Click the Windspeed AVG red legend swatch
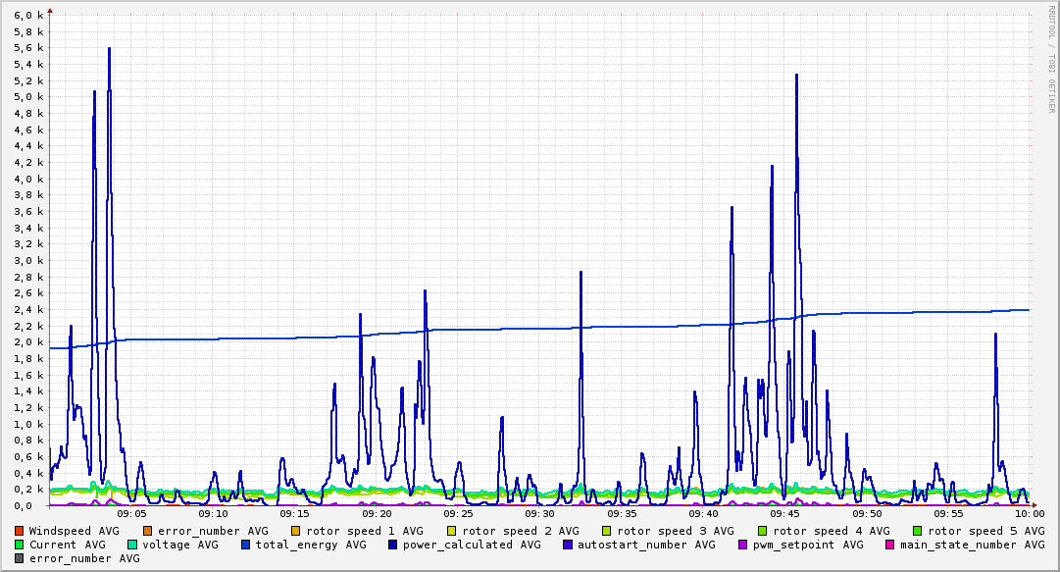This screenshot has width=1060, height=572. tap(19, 532)
